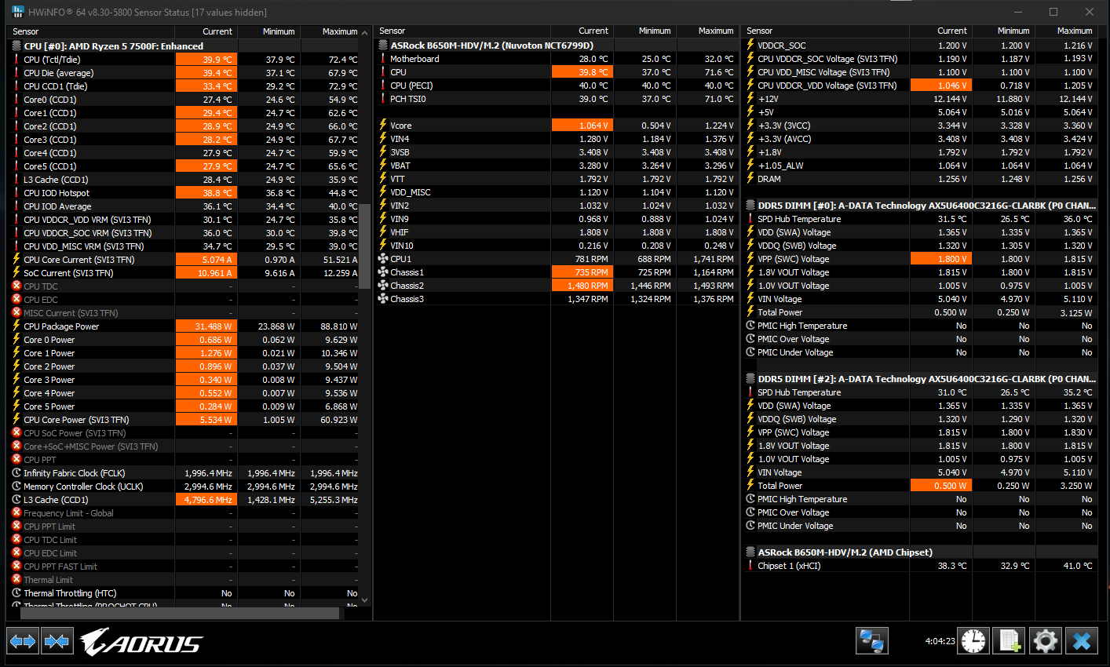
Task: Click the red X icon beside CPU TDC
Action: pyautogui.click(x=16, y=286)
